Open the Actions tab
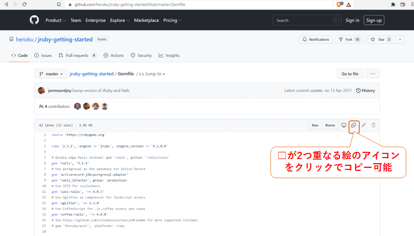 click(114, 55)
